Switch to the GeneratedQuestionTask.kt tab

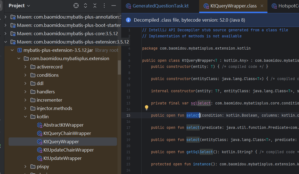[x=157, y=6]
